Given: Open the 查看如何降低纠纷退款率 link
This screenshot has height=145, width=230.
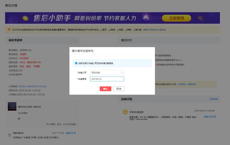Looking at the screenshot, I should [154, 30].
